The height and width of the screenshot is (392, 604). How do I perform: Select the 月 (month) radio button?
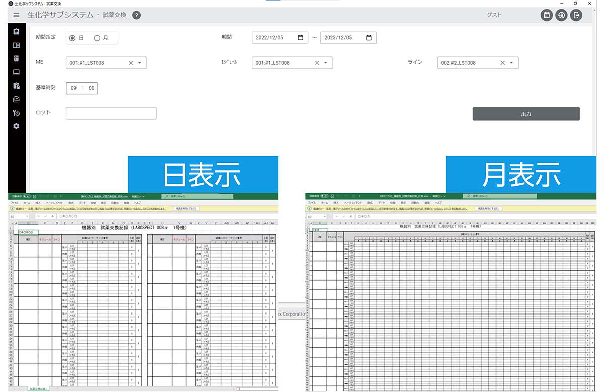[98, 38]
